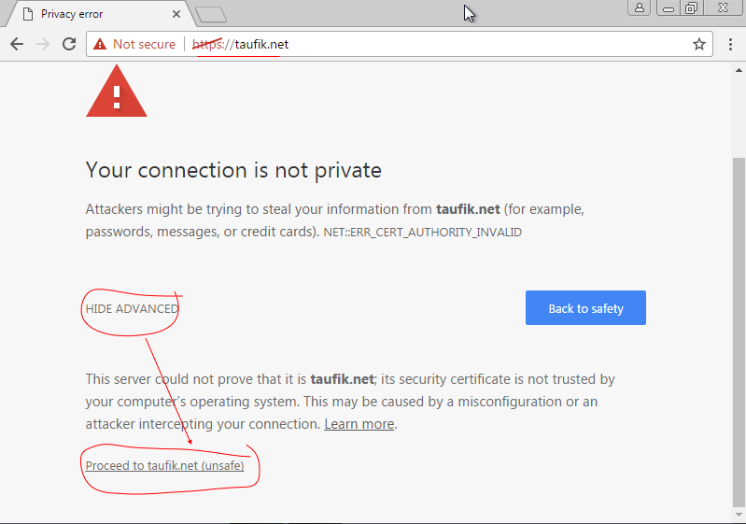This screenshot has height=524, width=746.
Task: Open the user profile icon in title bar
Action: pyautogui.click(x=640, y=7)
